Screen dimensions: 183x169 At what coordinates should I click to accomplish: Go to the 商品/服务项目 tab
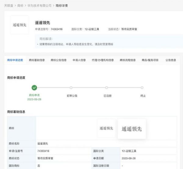click(x=150, y=60)
